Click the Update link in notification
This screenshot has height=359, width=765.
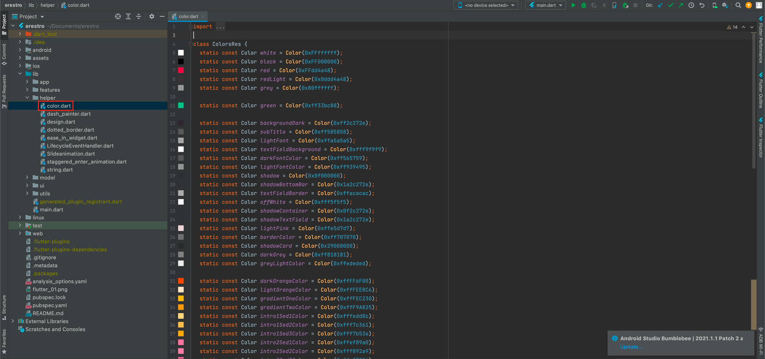click(x=631, y=347)
